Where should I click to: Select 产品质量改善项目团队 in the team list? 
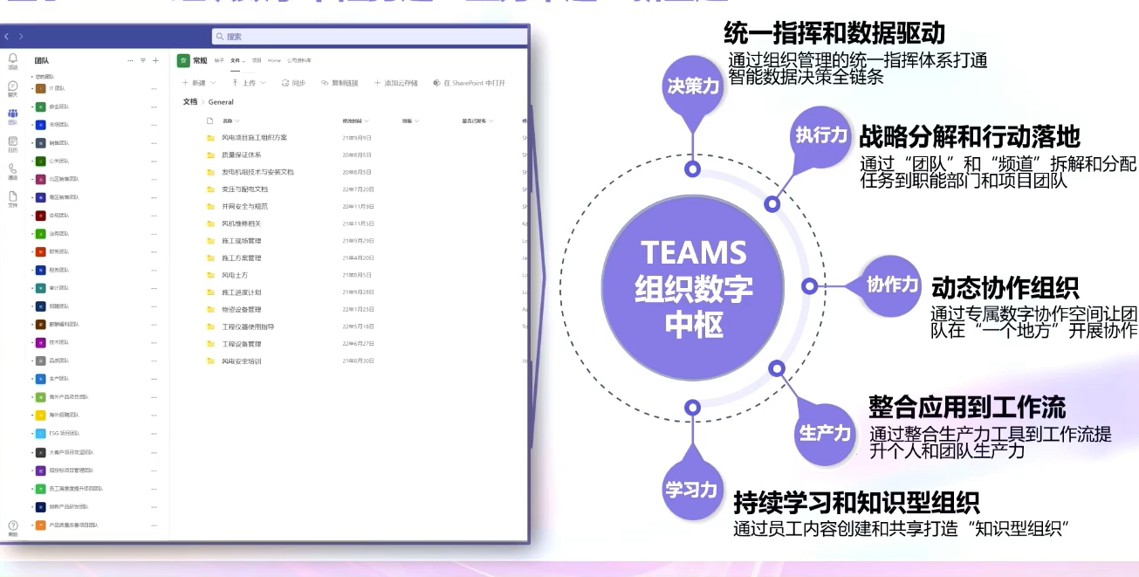click(x=73, y=525)
